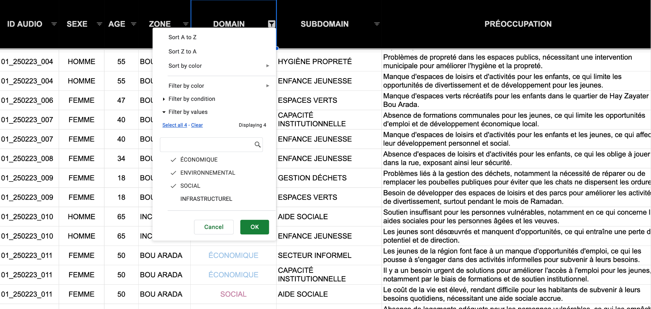This screenshot has width=651, height=309.
Task: Open the SUBDOMAIN column filter icon
Action: click(x=377, y=24)
